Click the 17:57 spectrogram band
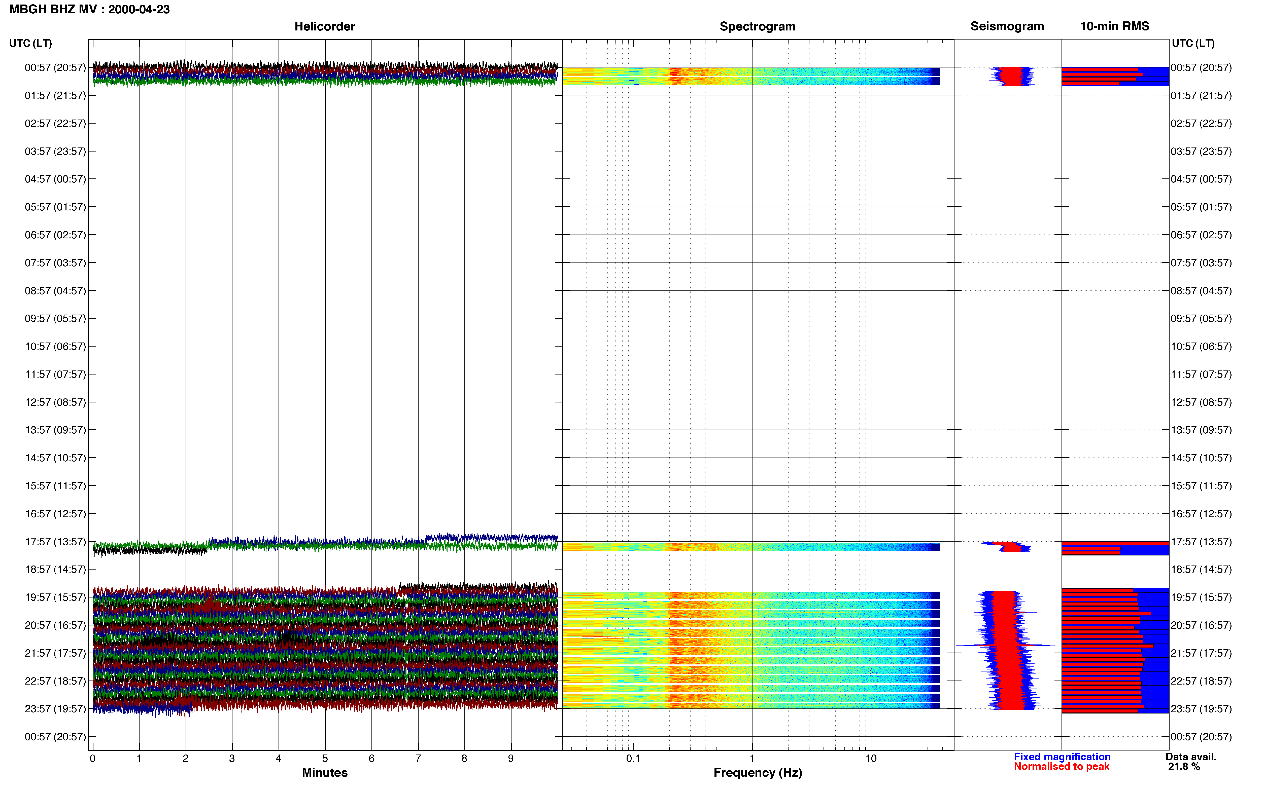Viewport: 1264px width, 790px height. (x=751, y=547)
